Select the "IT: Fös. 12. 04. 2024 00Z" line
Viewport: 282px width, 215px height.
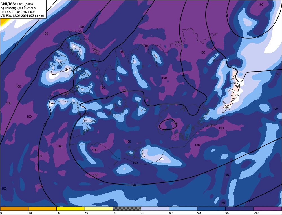(18, 12)
